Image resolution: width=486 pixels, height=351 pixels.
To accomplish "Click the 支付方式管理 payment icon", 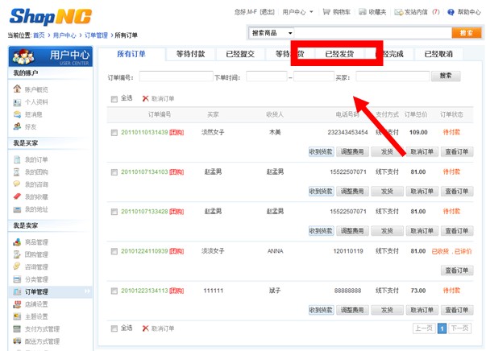I will (x=17, y=328).
